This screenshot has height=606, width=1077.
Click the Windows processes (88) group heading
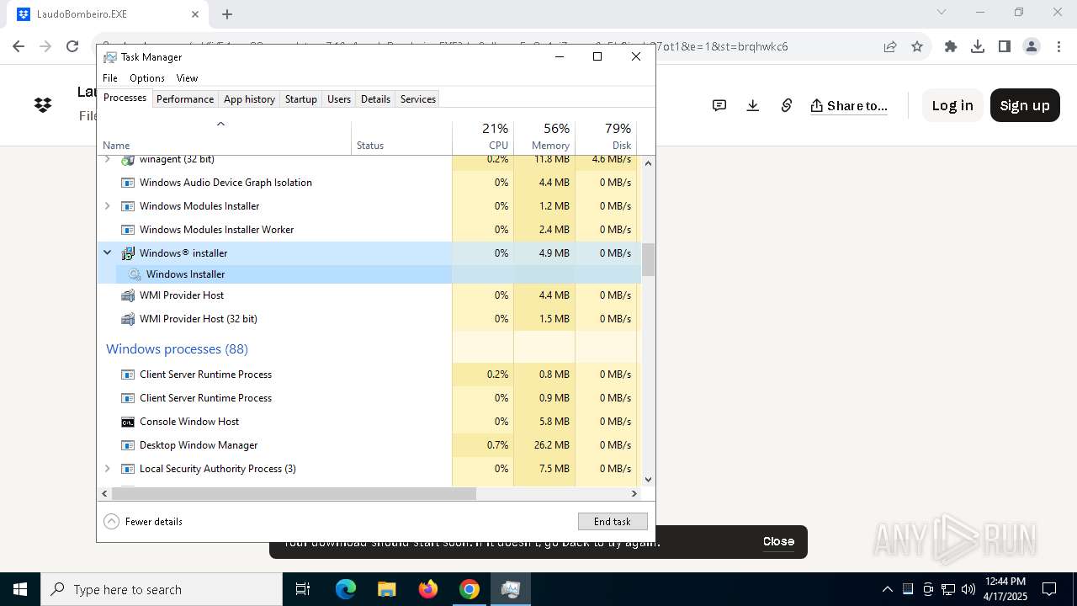[x=177, y=348]
